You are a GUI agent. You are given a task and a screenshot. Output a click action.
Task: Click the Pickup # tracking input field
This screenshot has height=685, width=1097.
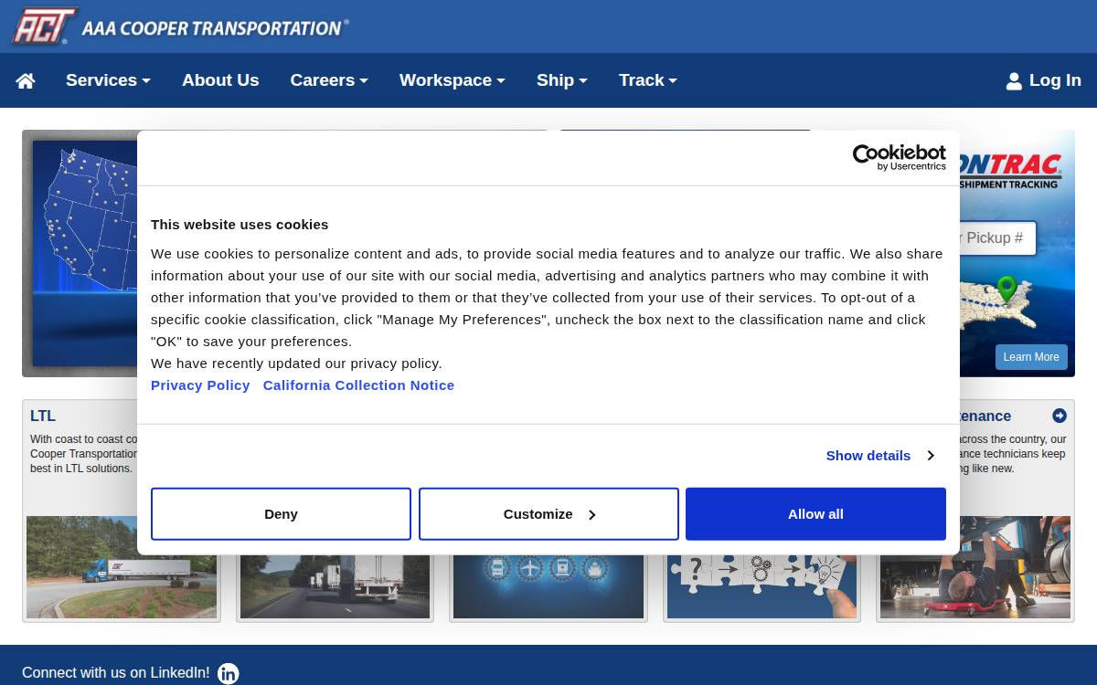[997, 238]
